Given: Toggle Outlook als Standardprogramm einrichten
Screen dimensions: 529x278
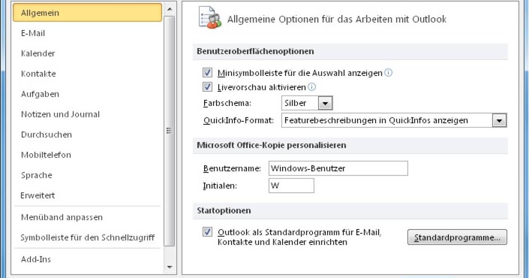Looking at the screenshot, I should click(207, 231).
